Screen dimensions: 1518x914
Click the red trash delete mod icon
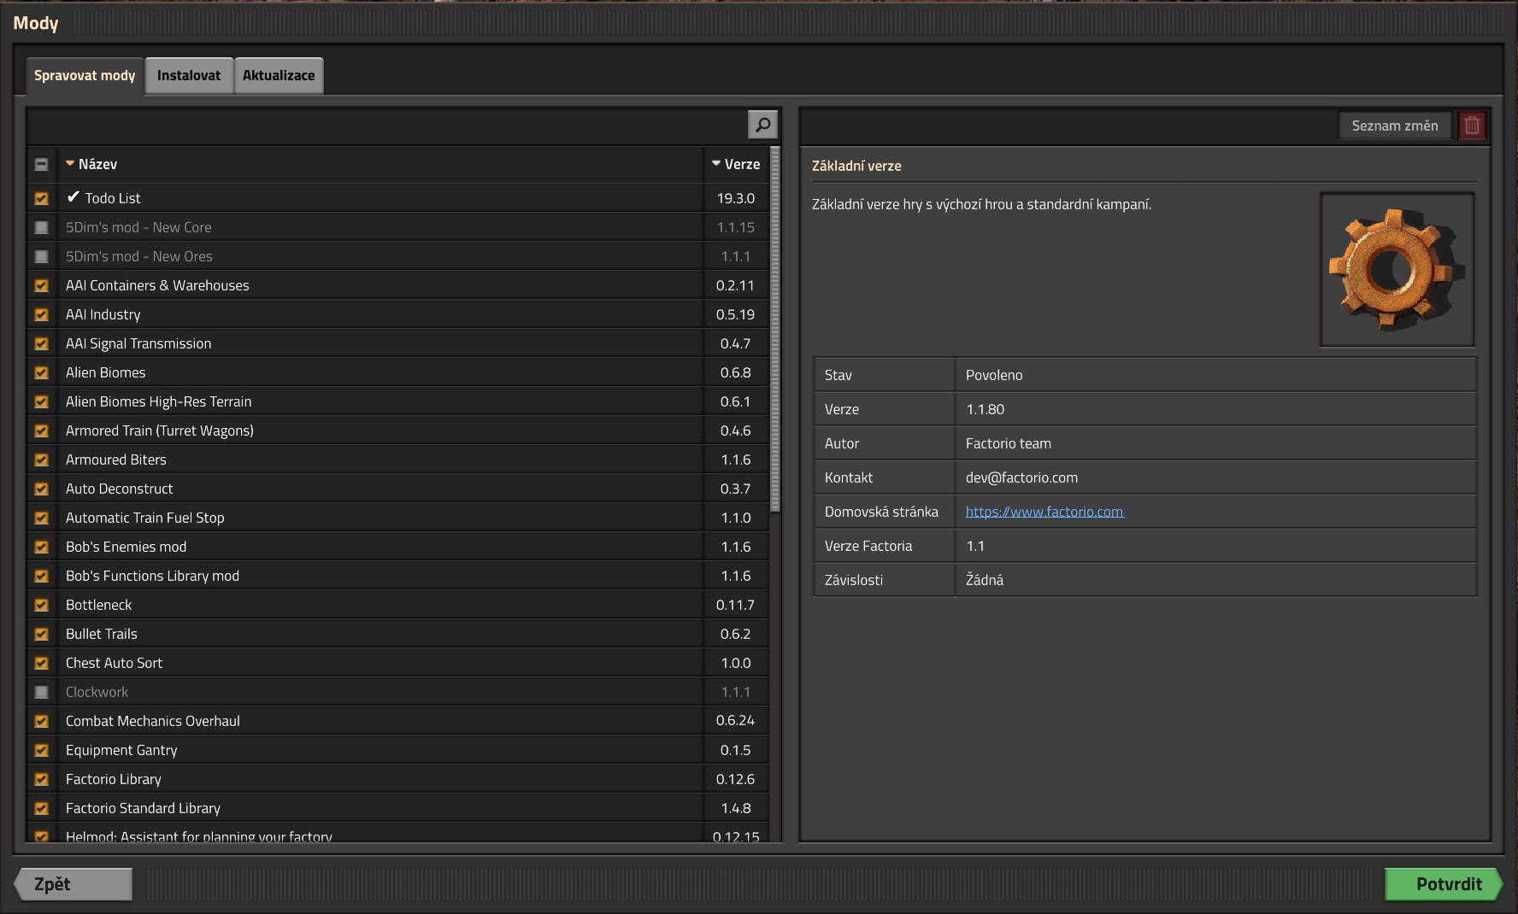click(1472, 126)
